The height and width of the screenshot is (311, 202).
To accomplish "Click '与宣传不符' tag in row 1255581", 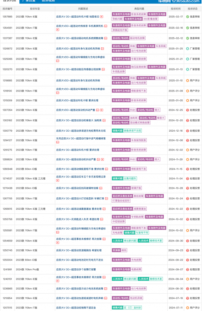I will click(x=142, y=233).
